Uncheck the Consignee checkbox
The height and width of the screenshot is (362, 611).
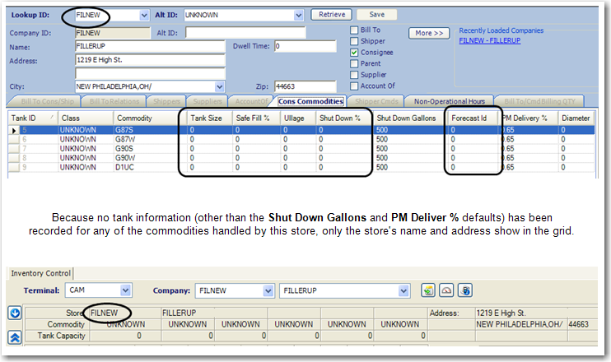354,52
